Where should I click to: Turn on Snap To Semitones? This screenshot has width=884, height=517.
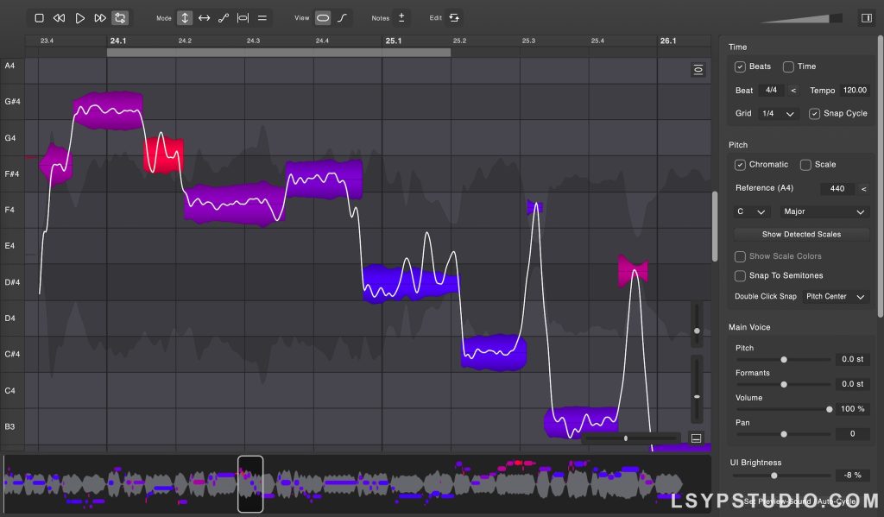pos(740,275)
